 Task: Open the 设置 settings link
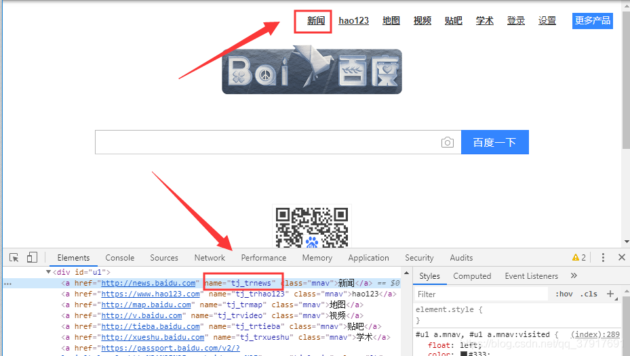tap(547, 20)
